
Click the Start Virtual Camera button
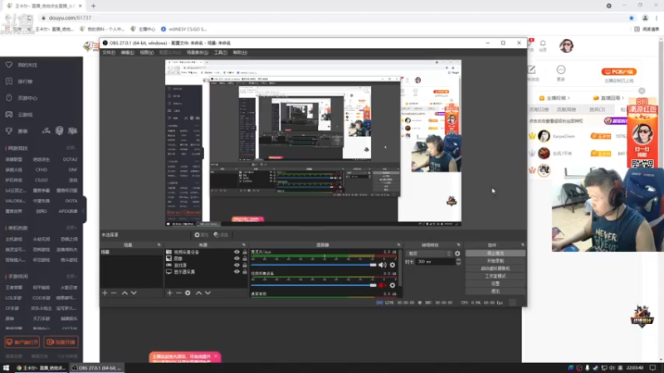[x=496, y=269]
